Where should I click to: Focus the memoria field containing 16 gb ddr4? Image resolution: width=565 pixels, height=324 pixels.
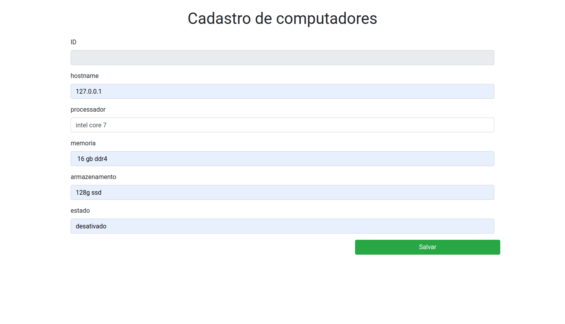282,159
